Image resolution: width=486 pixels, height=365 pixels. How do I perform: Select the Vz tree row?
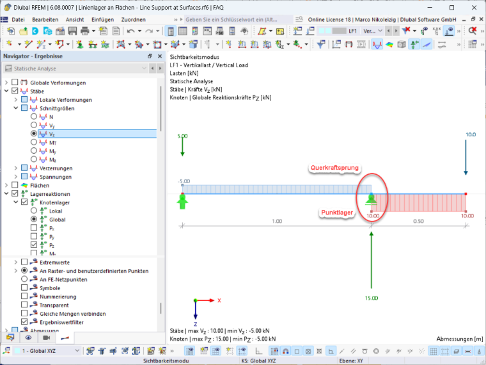(97, 134)
